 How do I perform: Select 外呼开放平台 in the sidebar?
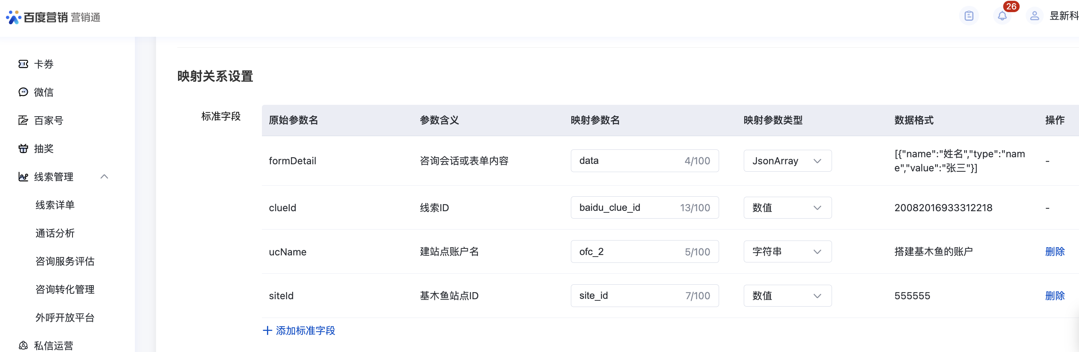pyautogui.click(x=65, y=318)
